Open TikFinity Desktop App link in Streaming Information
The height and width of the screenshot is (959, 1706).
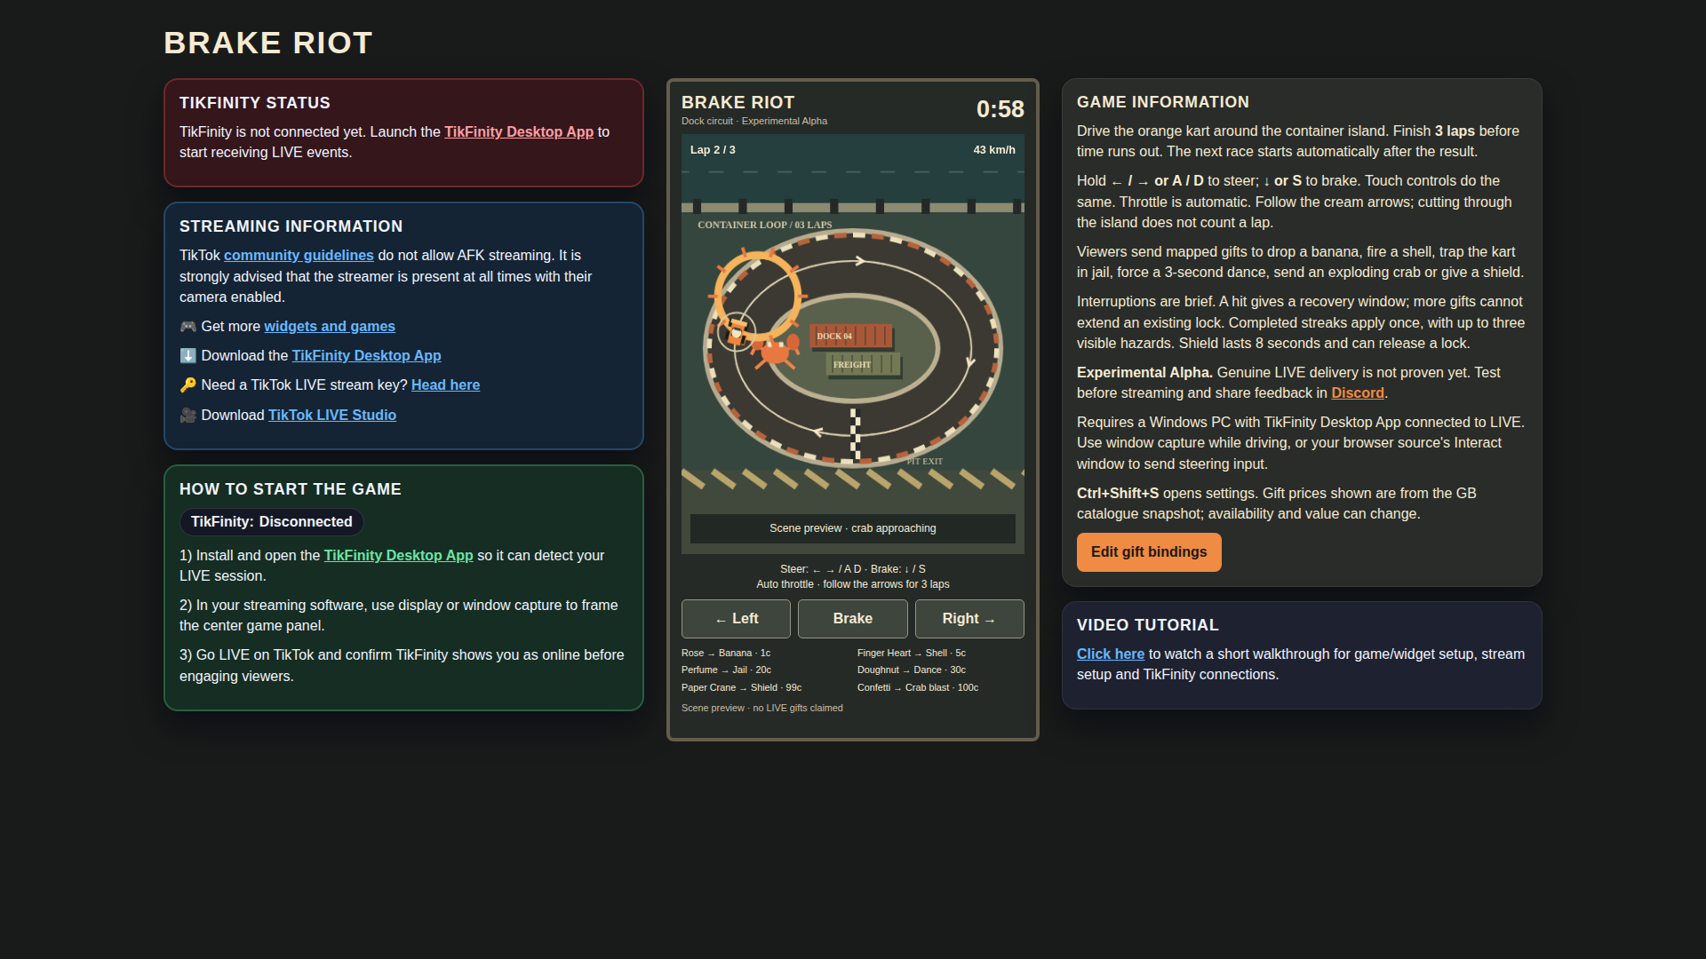pyautogui.click(x=366, y=355)
